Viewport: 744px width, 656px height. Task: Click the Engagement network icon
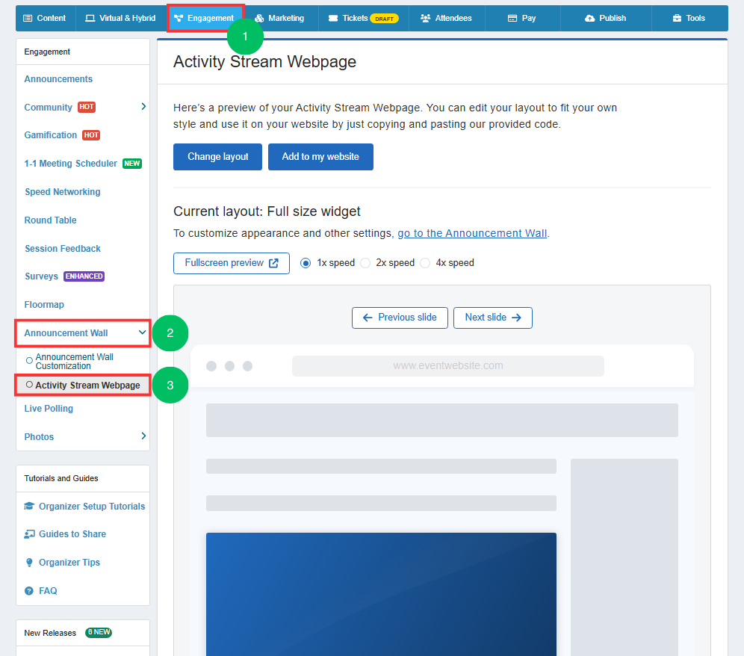pos(179,18)
